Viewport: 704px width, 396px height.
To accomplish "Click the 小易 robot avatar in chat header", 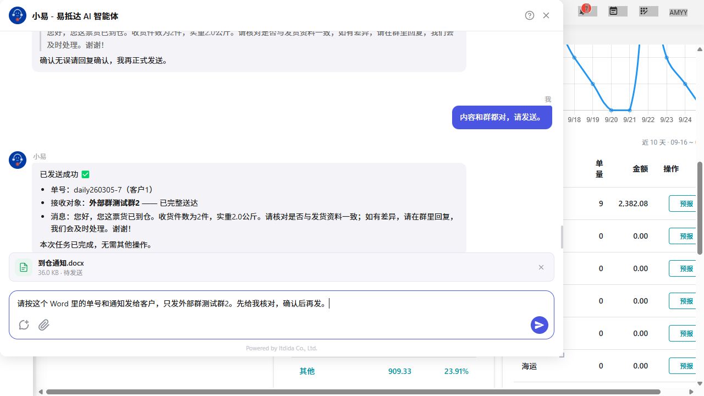I will coord(18,15).
